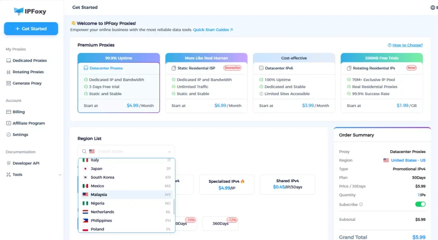
Task: Click the Subscribe info icon
Action: coord(361,204)
